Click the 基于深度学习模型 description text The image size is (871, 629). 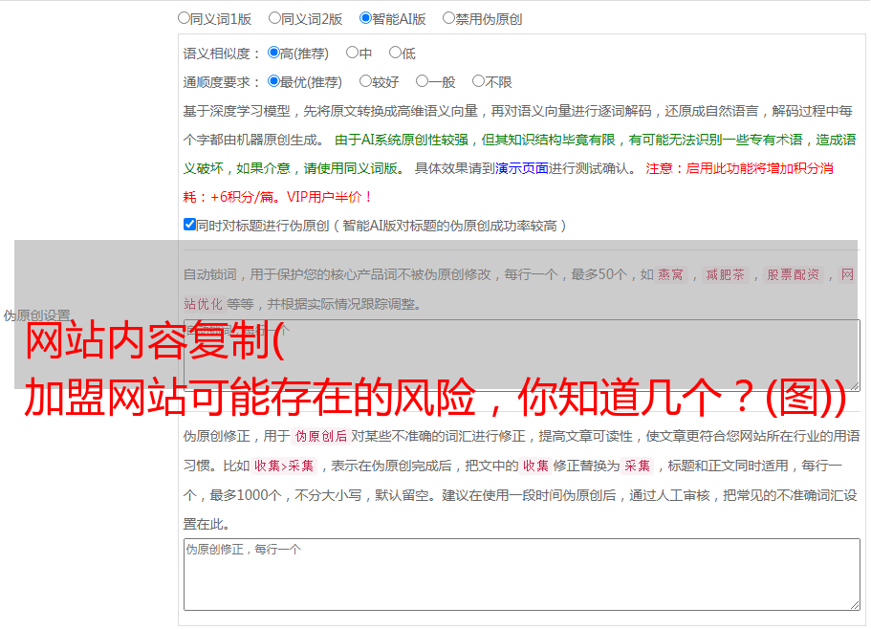[x=517, y=125]
